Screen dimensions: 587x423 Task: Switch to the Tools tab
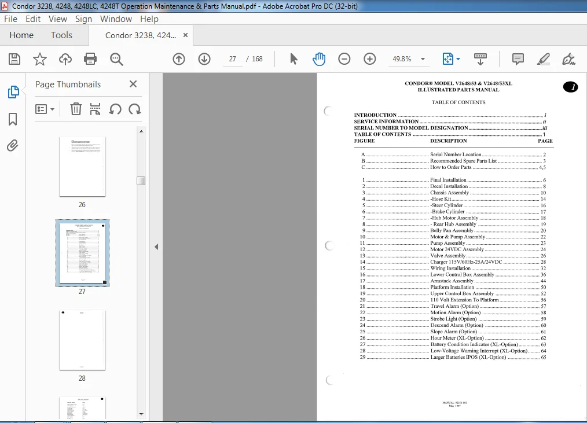coord(61,35)
